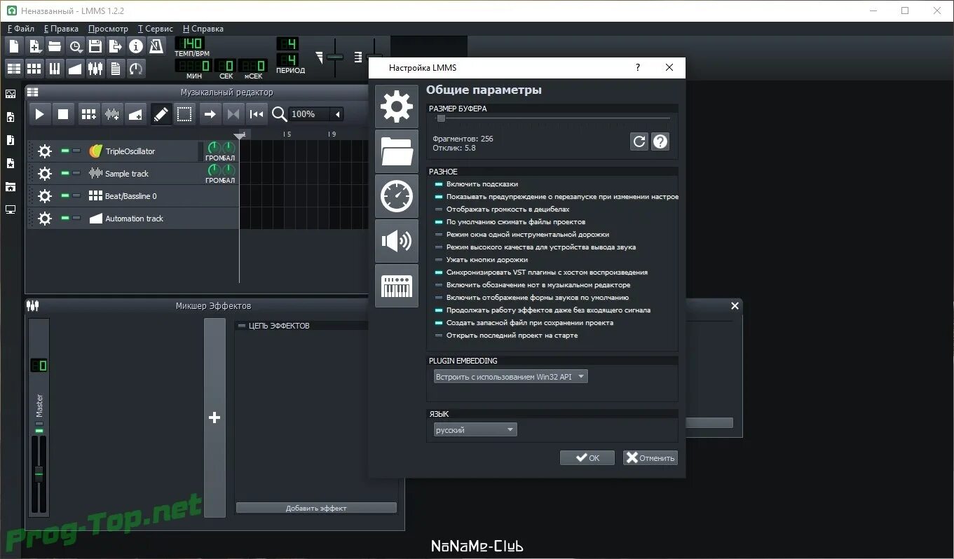Toggle auto-scrolling arrow button
This screenshot has height=559, width=954.
[x=210, y=114]
